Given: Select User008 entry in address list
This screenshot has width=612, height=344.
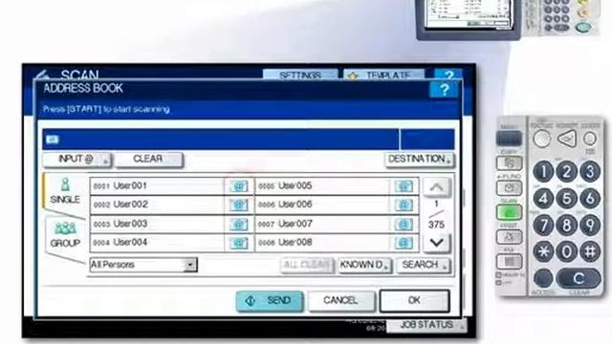Looking at the screenshot, I should pyautogui.click(x=322, y=243).
